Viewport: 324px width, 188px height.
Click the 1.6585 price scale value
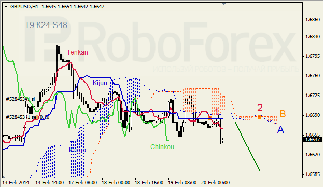tap(313, 174)
